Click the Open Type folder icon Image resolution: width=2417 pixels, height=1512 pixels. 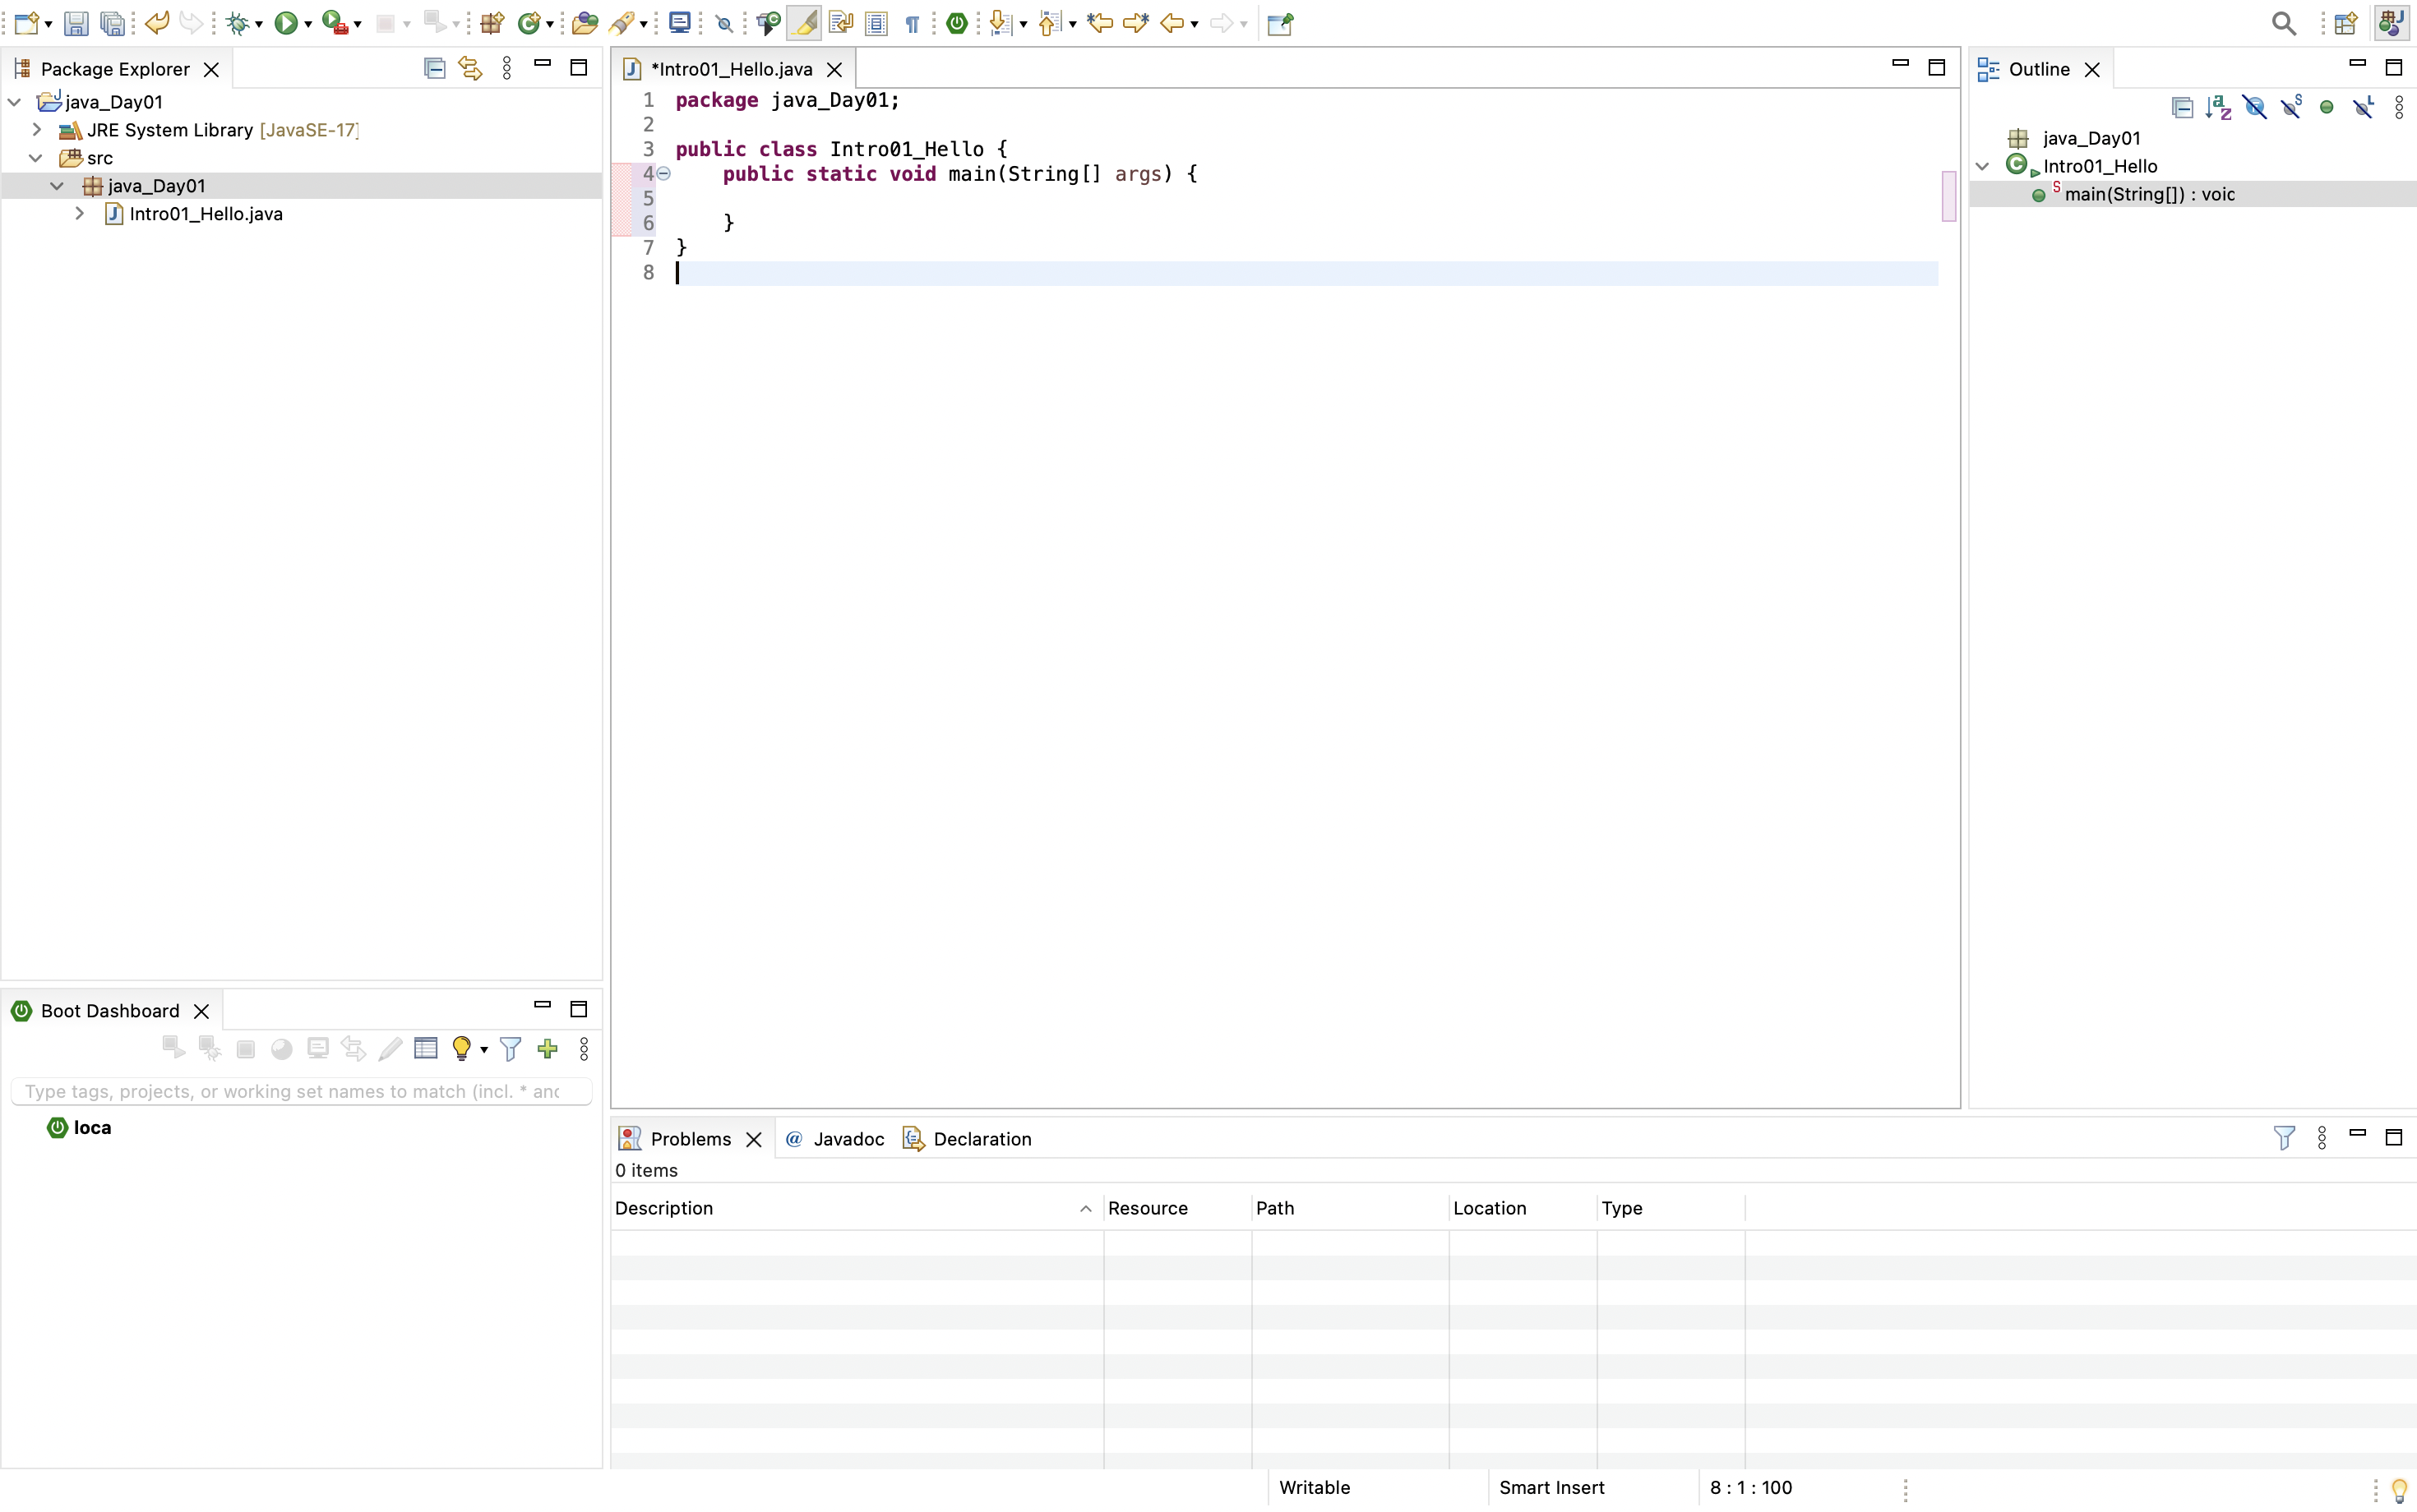click(585, 23)
